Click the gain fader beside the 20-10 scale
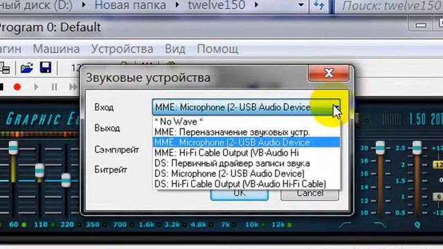 [x=380, y=147]
